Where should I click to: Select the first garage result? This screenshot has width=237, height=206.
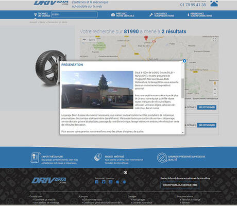(207, 107)
